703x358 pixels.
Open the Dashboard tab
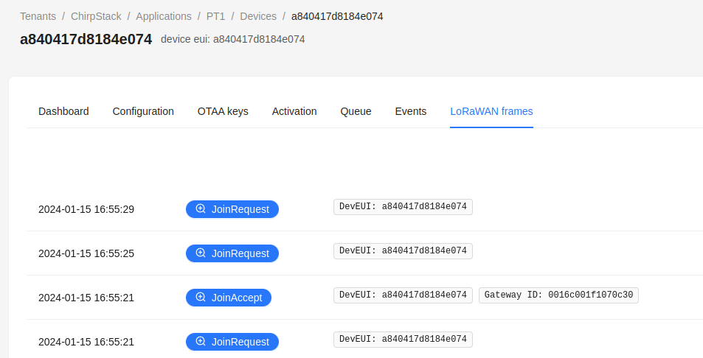pos(63,111)
